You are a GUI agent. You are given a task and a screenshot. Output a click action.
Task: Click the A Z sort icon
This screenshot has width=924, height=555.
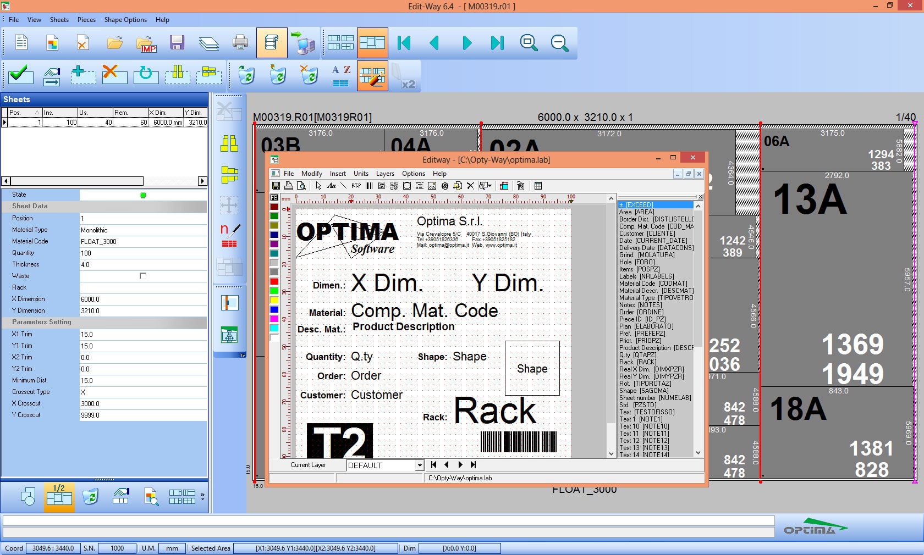(341, 76)
